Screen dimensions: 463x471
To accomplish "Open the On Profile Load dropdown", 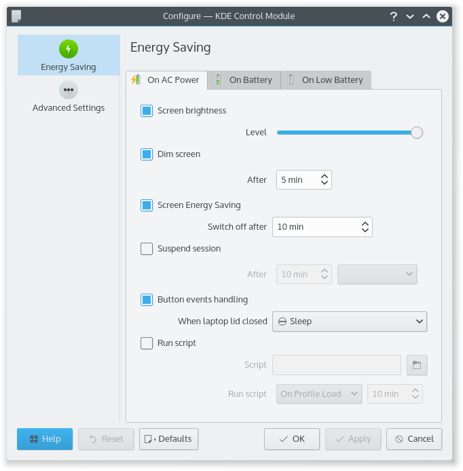I will tap(319, 394).
